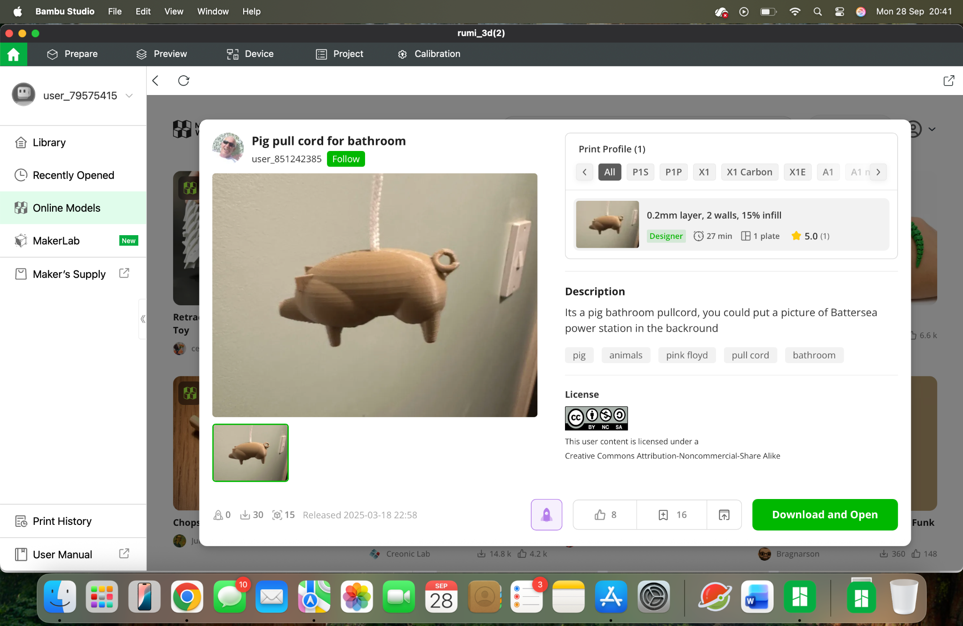Screen dimensions: 963x626
Task: Click the purple rocket boost icon
Action: point(546,515)
